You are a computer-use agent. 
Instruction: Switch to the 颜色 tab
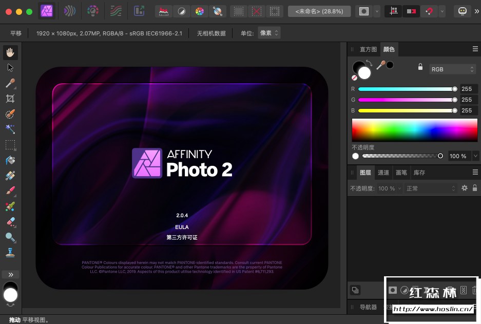[389, 49]
